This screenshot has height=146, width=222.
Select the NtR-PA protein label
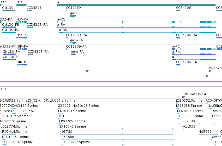click(22, 46)
